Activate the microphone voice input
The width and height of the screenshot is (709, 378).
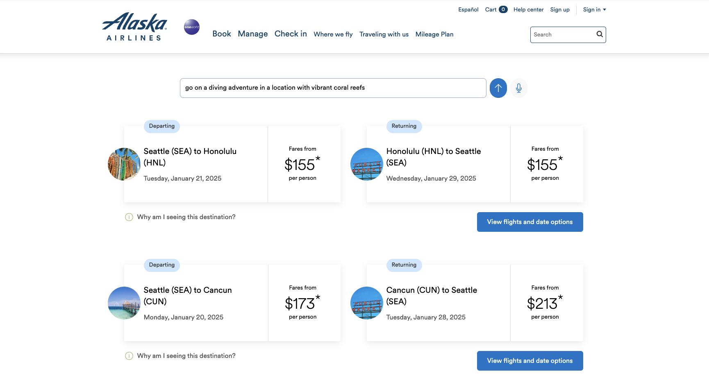point(519,88)
